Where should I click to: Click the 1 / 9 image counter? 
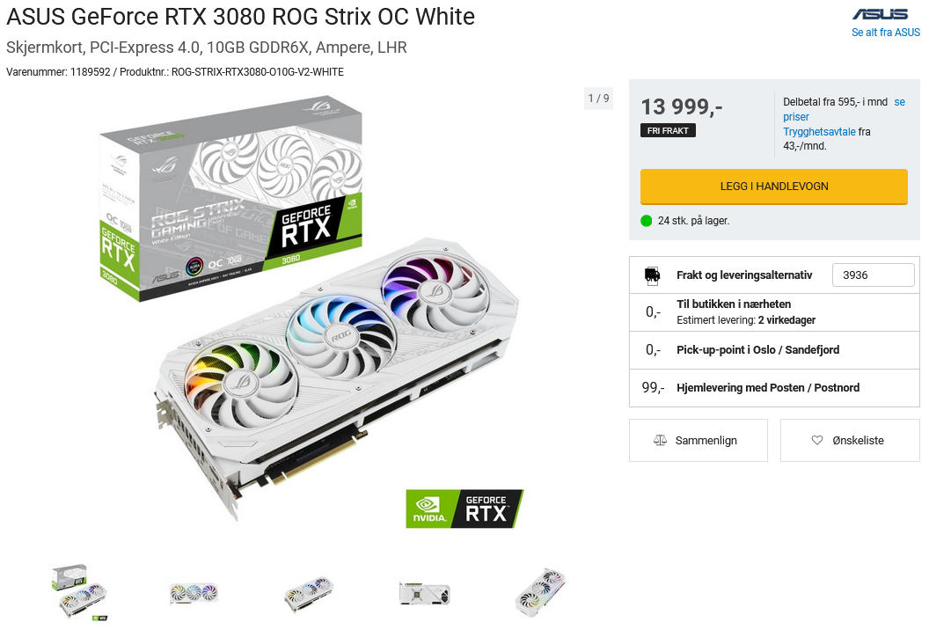(x=598, y=99)
